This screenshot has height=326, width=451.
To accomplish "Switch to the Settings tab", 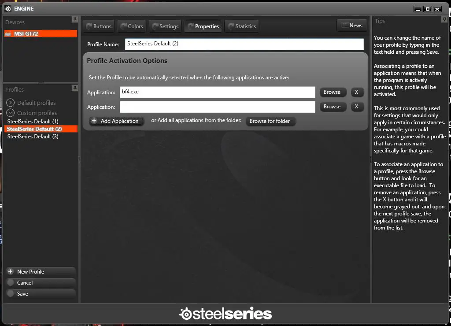I will pyautogui.click(x=165, y=26).
